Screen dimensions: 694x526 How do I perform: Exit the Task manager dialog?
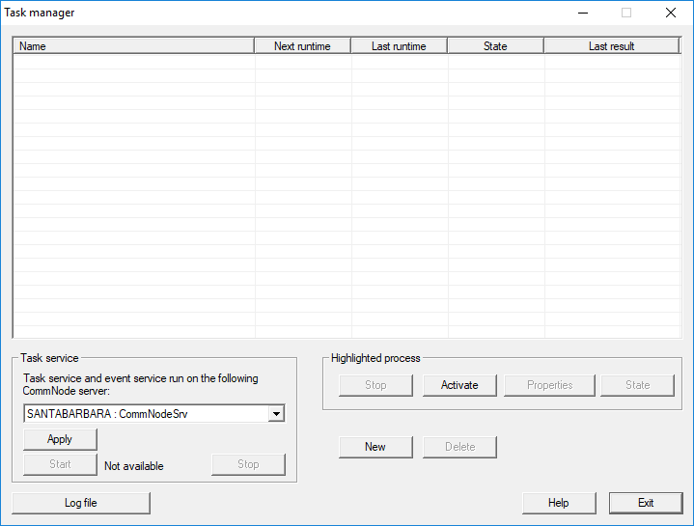646,503
